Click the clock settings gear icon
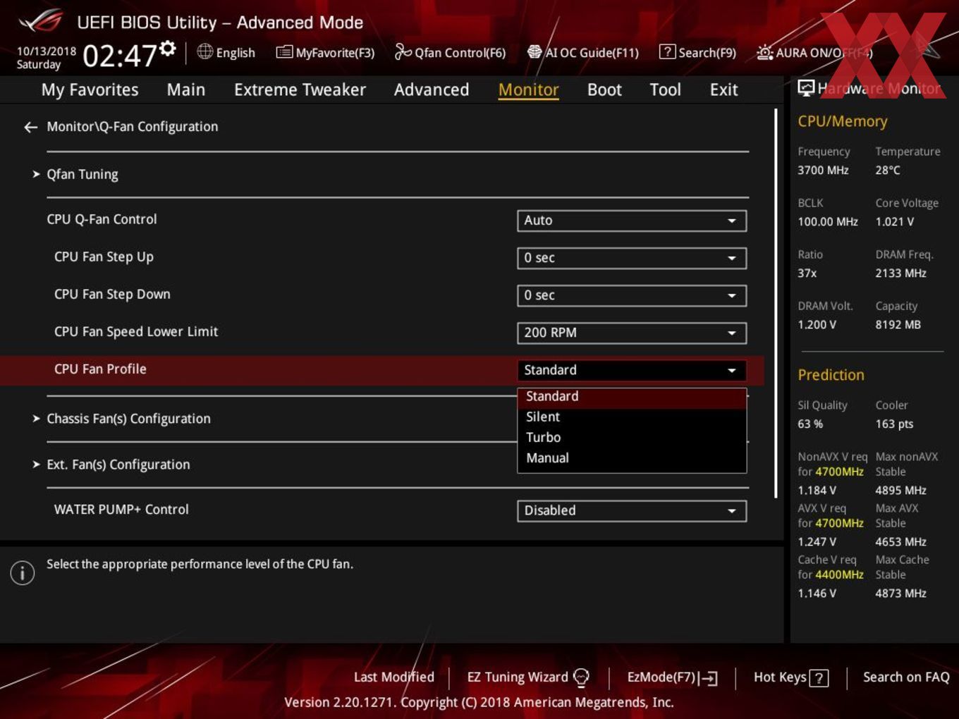The image size is (959, 719). click(x=168, y=48)
